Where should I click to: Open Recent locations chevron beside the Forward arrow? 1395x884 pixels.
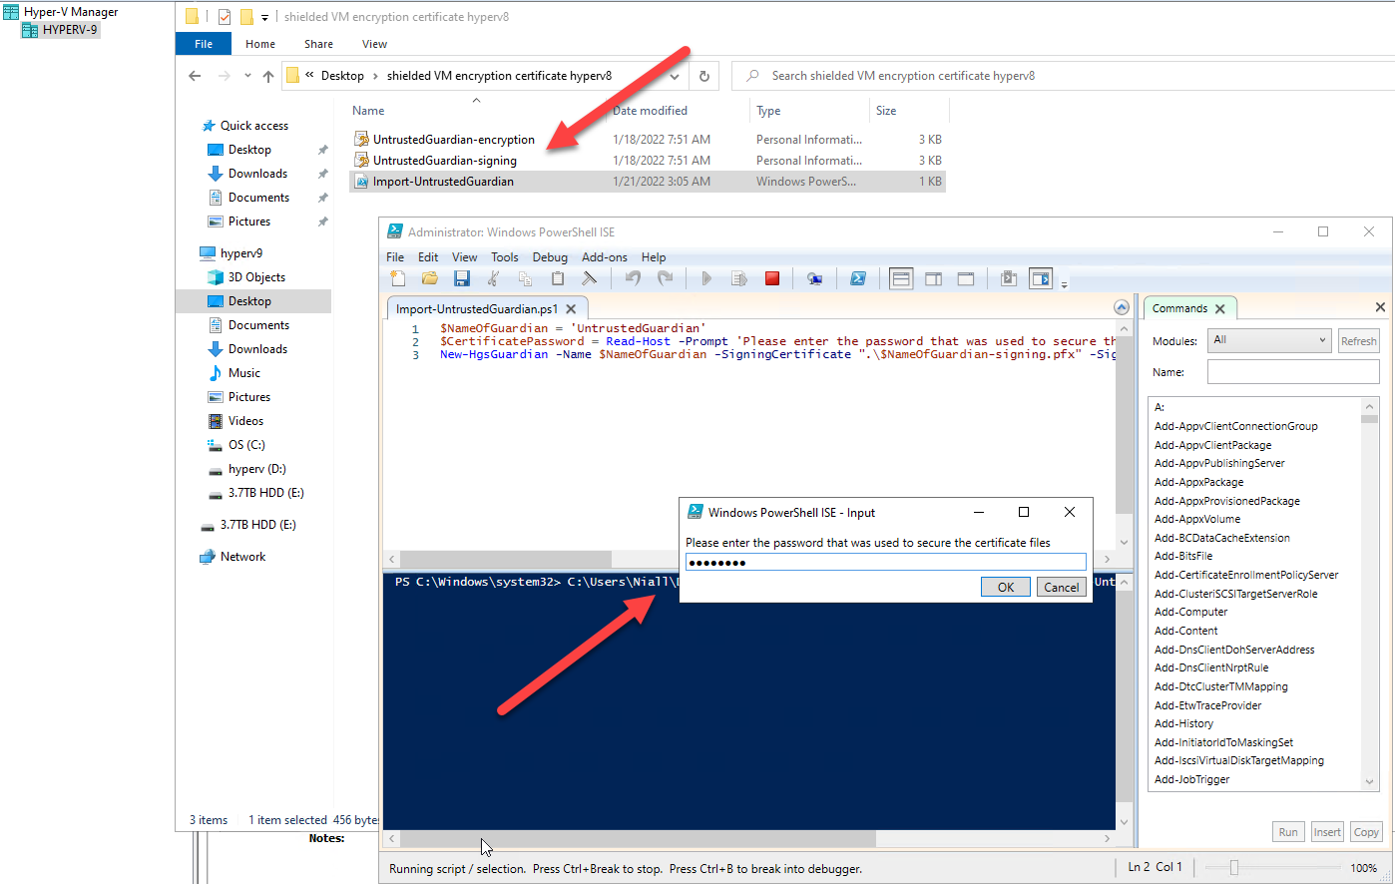click(x=245, y=76)
